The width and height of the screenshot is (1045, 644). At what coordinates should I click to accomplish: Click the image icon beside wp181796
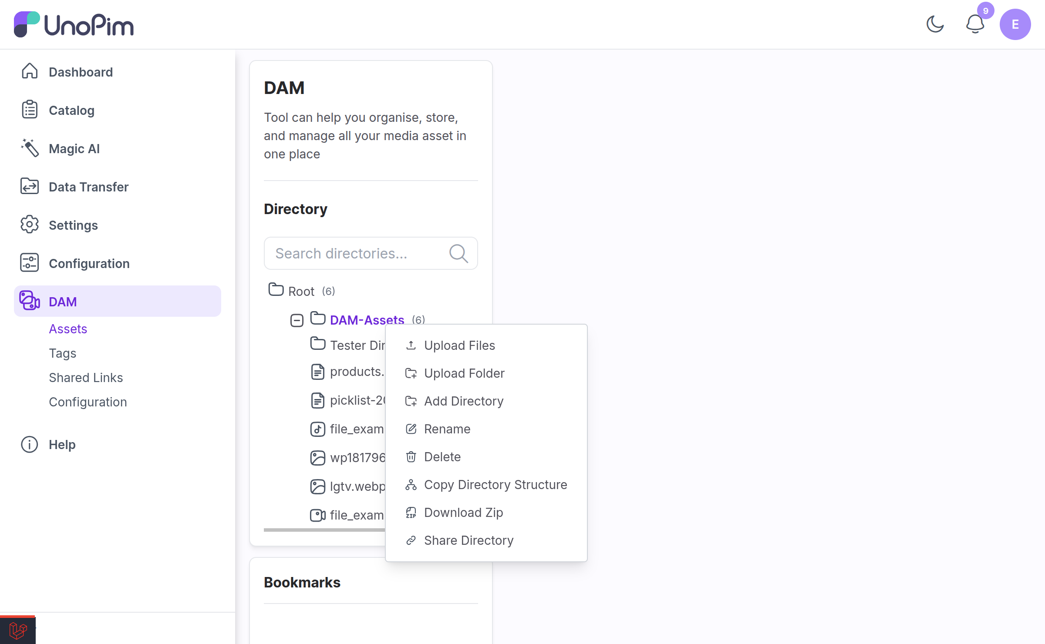pos(318,458)
